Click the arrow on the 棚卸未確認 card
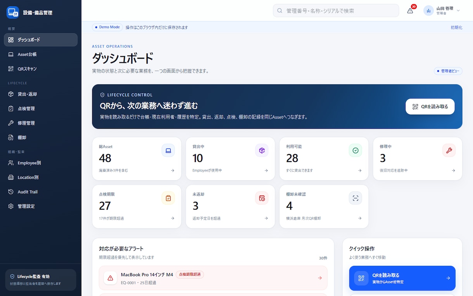The width and height of the screenshot is (473, 296). (360, 218)
